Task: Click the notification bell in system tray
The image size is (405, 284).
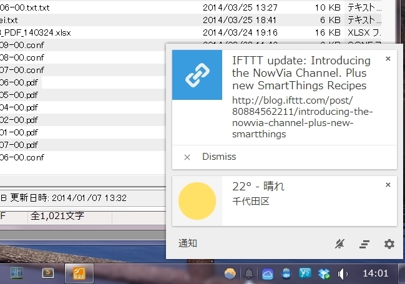Action: pos(250,273)
